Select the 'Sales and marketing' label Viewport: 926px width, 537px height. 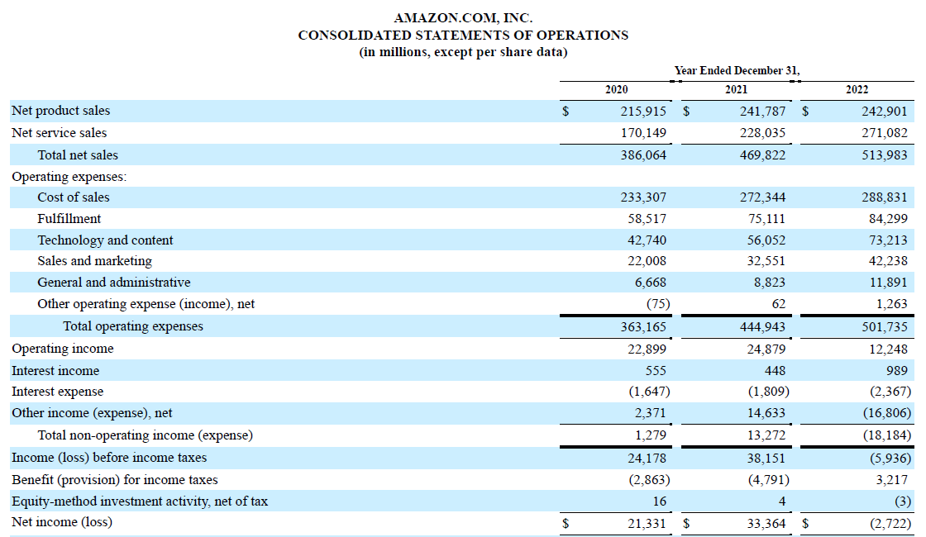pos(94,261)
